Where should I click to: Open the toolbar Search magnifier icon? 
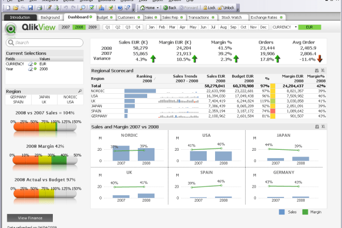pyautogui.click(x=83, y=8)
